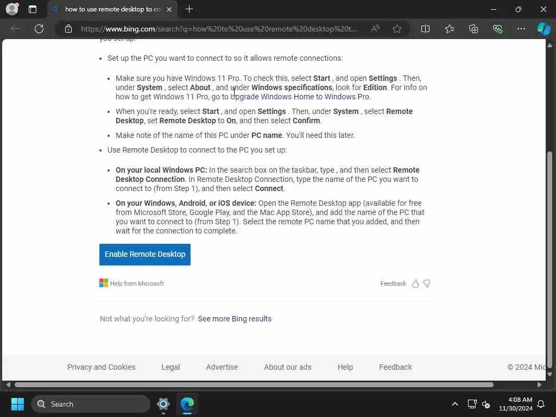The image size is (556, 417).
Task: Click the scroll right arrow
Action: (x=539, y=385)
